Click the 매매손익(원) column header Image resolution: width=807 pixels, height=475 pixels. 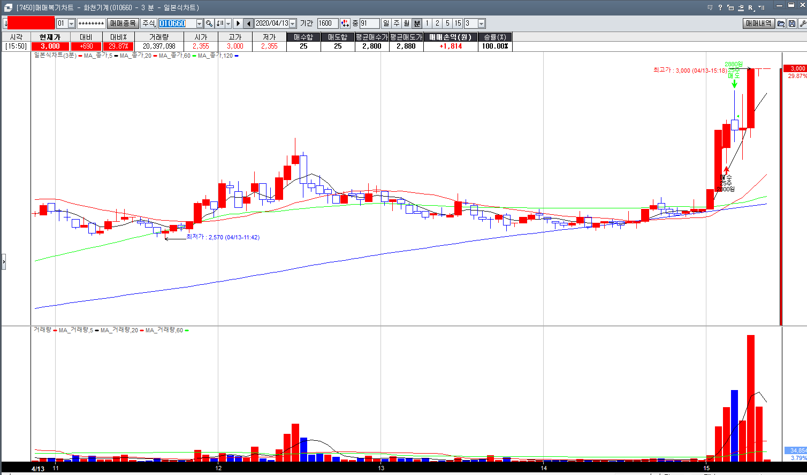tap(450, 37)
